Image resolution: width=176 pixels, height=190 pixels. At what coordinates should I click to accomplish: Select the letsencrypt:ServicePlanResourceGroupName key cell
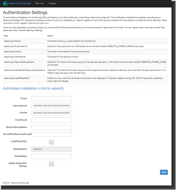point(24,70)
